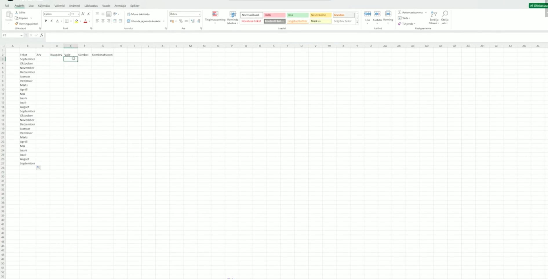Viewport: 548px width, 279px height.
Task: Open the Fail menu tab
Action: pyautogui.click(x=7, y=6)
